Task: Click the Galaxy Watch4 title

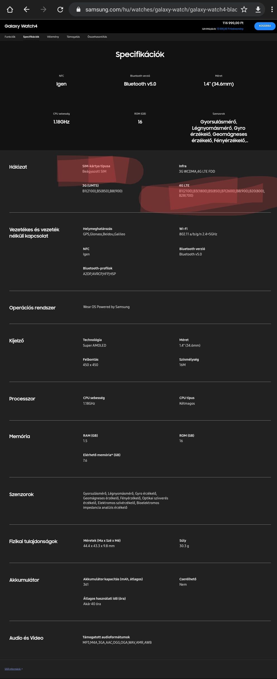Action: tap(21, 26)
